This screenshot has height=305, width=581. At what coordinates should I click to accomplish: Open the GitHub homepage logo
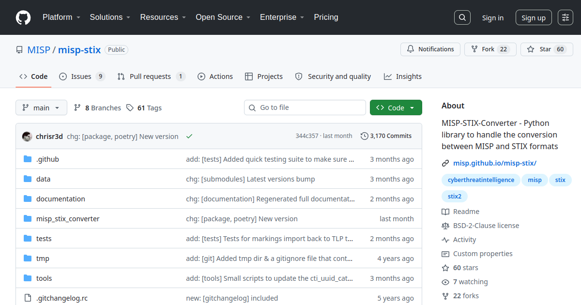(x=23, y=17)
